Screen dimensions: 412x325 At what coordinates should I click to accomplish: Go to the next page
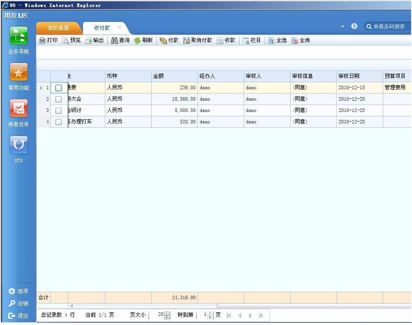[250, 315]
